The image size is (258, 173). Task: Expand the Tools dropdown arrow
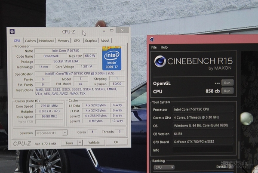tap(80, 143)
